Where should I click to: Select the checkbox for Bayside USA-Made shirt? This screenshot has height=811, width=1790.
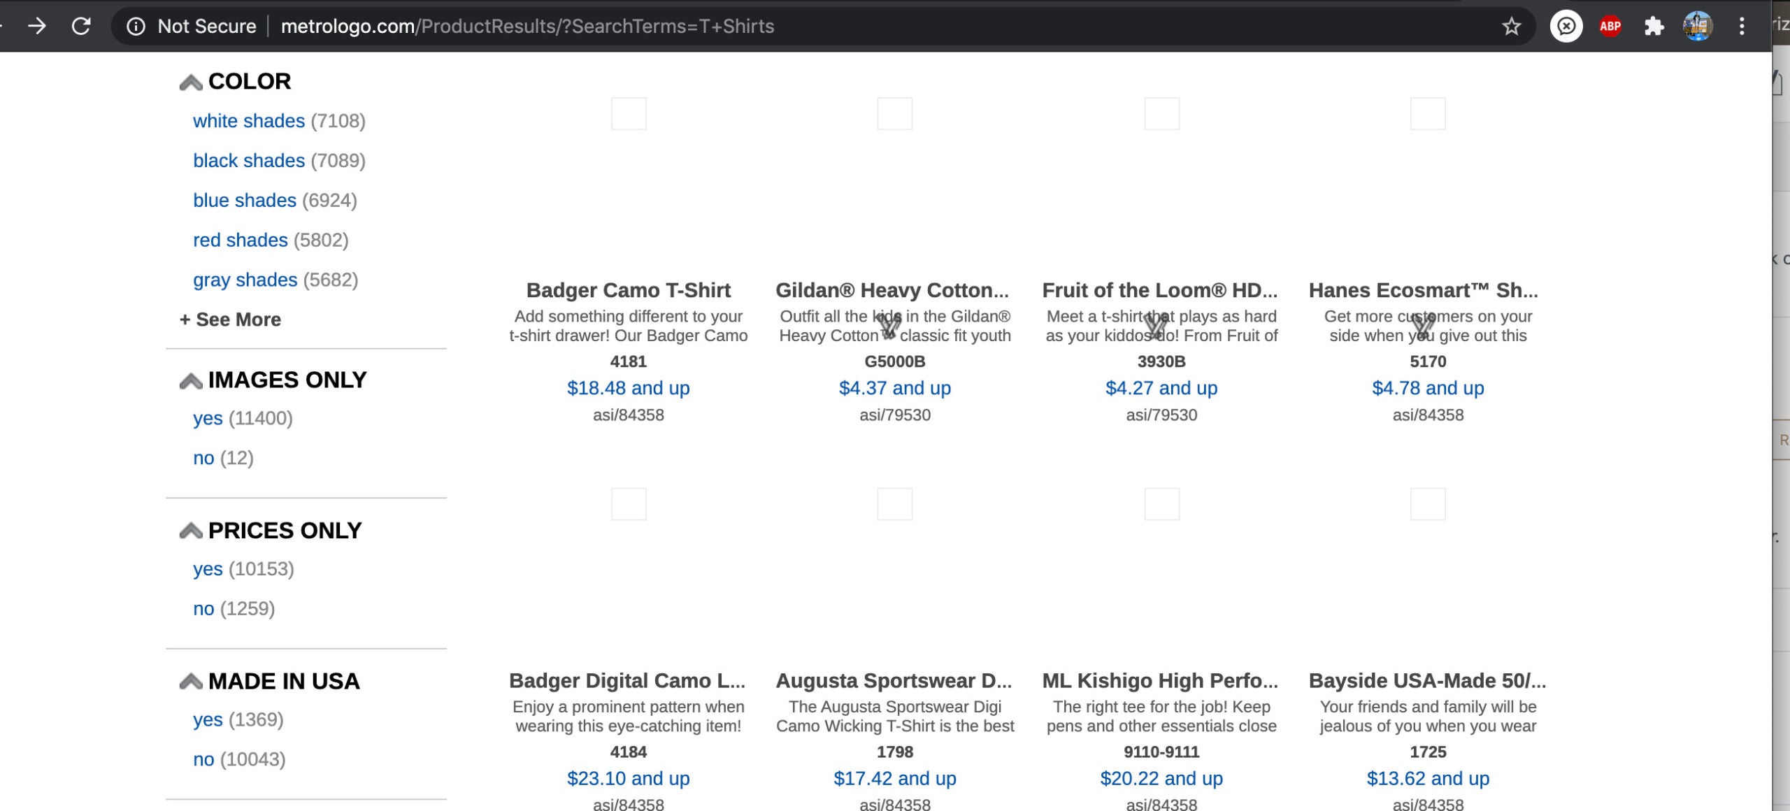(1428, 504)
